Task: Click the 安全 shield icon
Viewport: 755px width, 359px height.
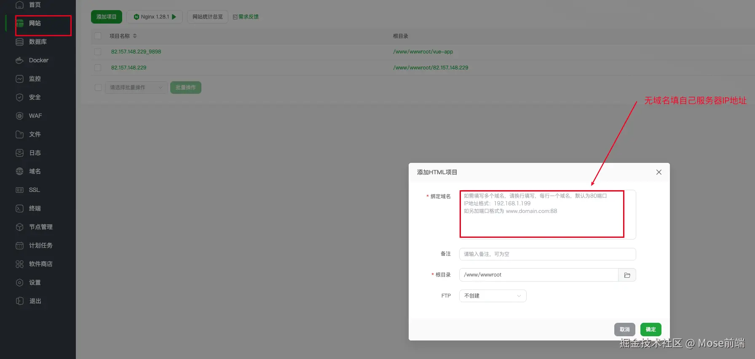Action: tap(19, 97)
